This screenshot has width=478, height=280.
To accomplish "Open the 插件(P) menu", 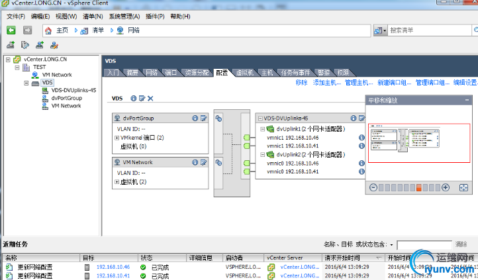I will click(155, 17).
